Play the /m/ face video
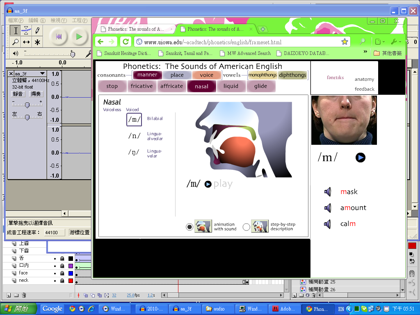Image resolution: width=420 pixels, height=315 pixels. point(360,157)
